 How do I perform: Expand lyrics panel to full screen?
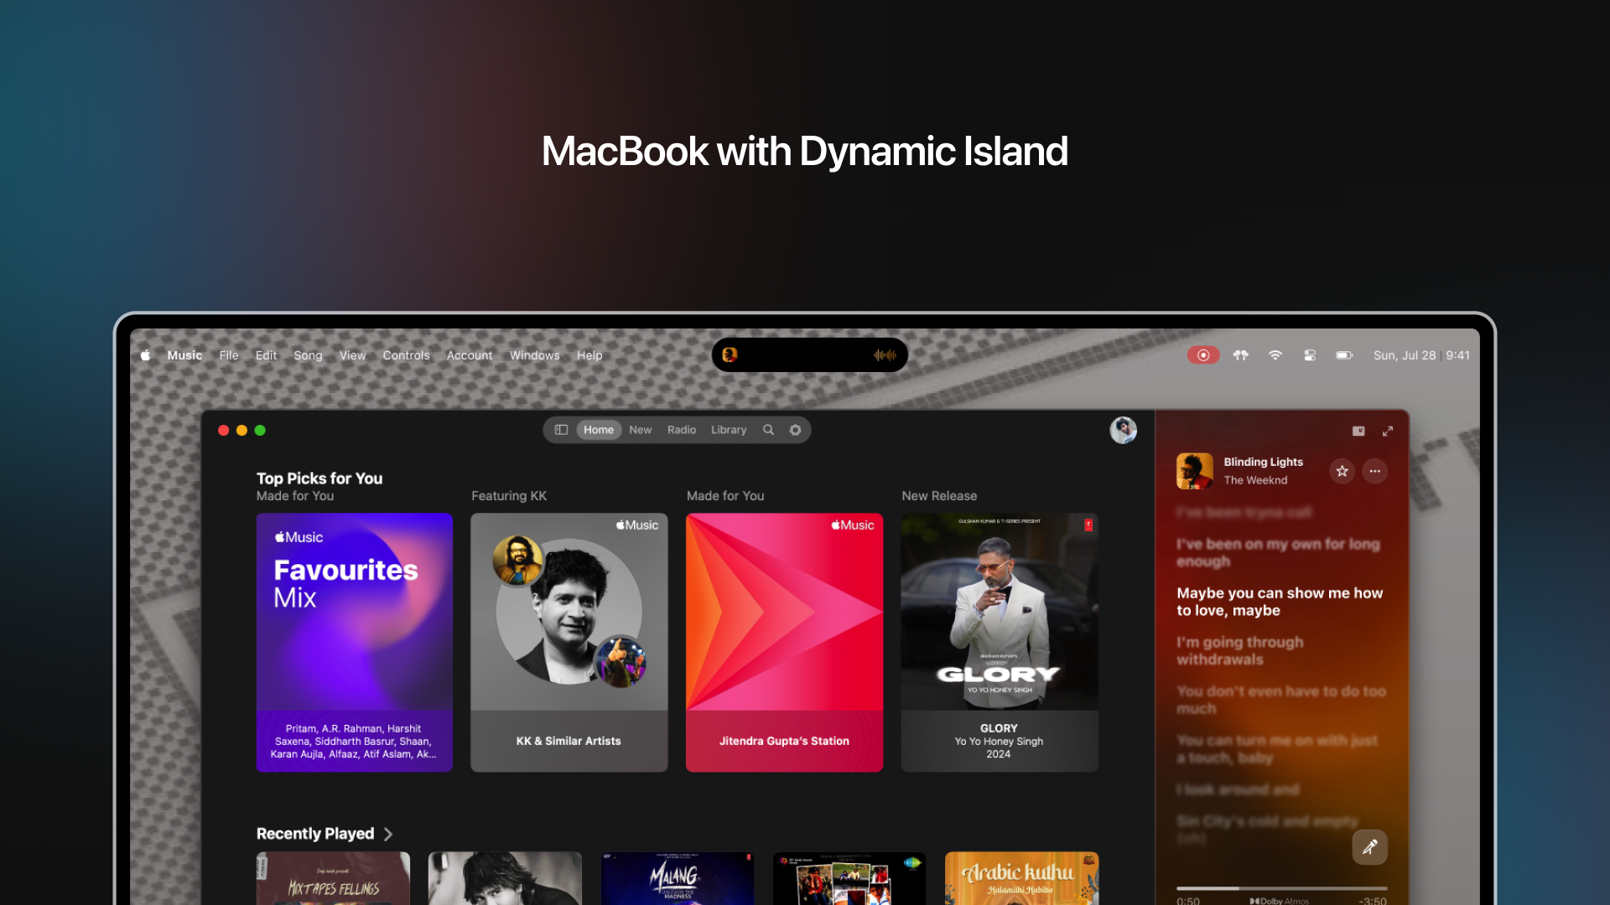pos(1388,431)
